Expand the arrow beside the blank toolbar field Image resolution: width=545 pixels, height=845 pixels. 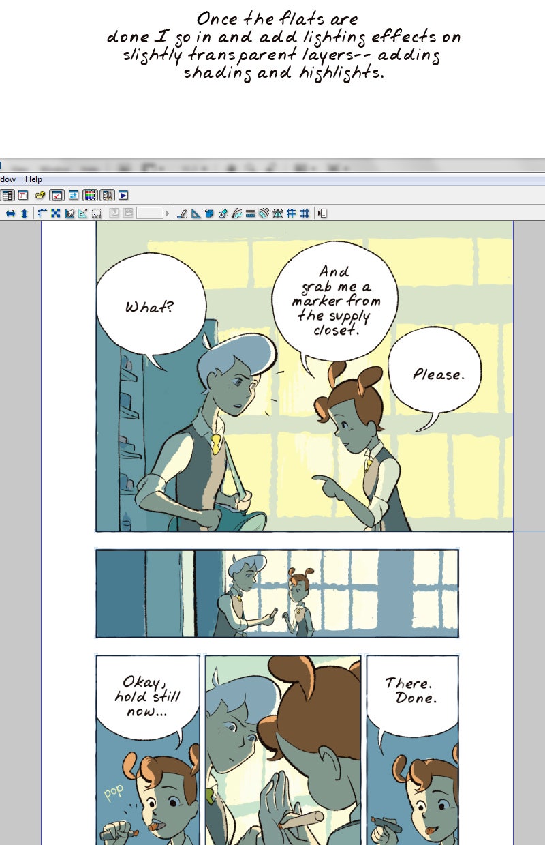pos(168,213)
